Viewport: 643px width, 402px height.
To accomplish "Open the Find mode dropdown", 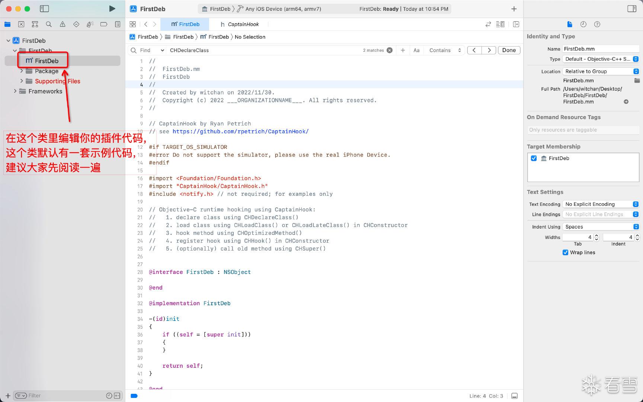I will [152, 50].
